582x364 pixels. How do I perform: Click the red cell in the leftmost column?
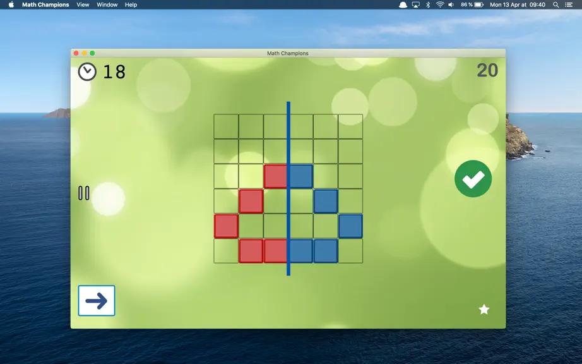[x=226, y=226]
